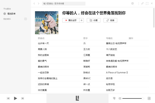Viewport: 155px width, 103px height.
Task: Click 链接 link button
Action: point(110,20)
